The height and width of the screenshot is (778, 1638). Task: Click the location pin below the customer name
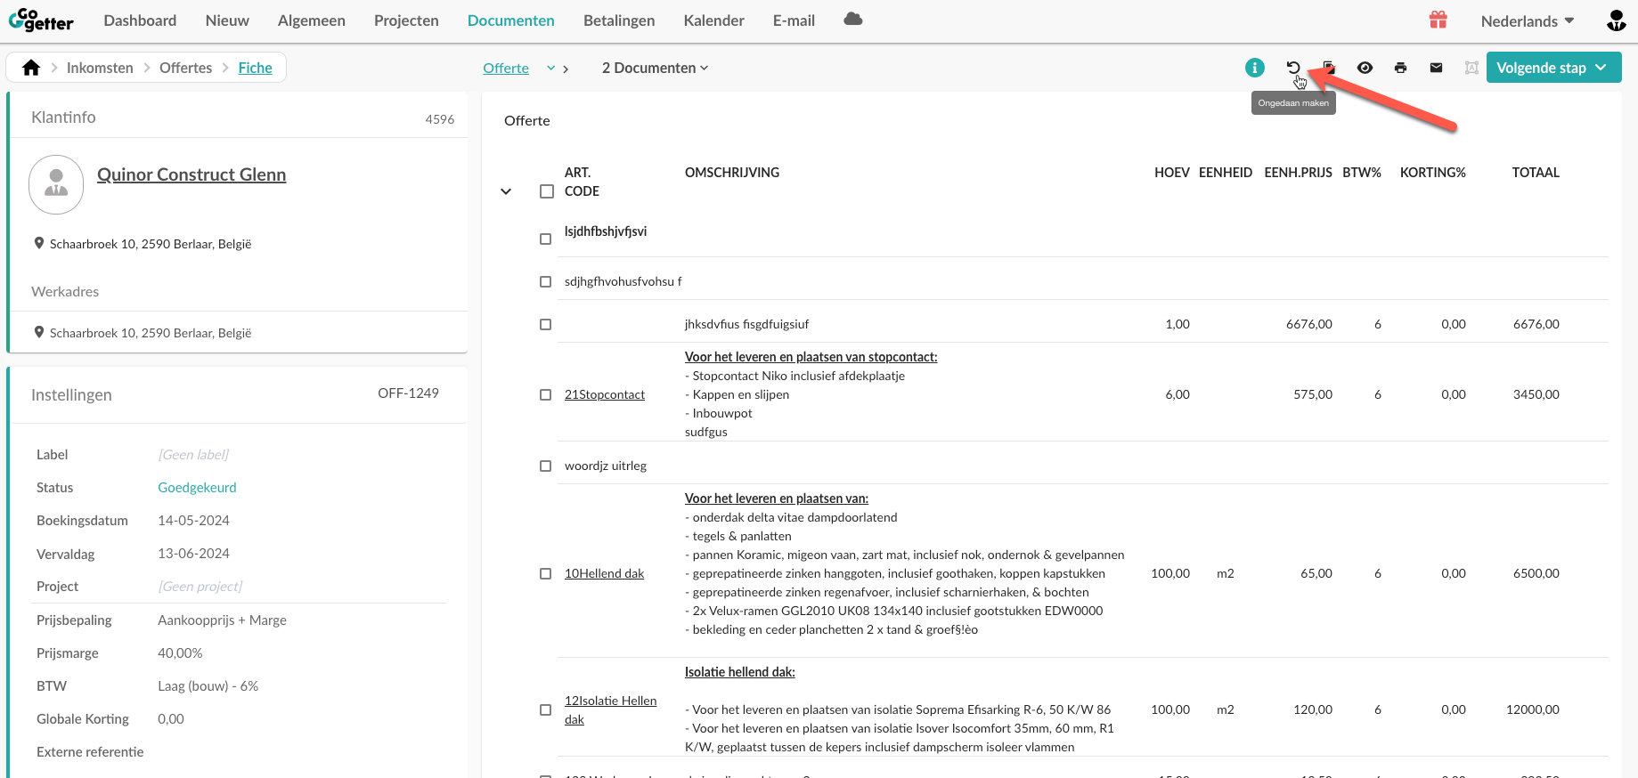39,243
